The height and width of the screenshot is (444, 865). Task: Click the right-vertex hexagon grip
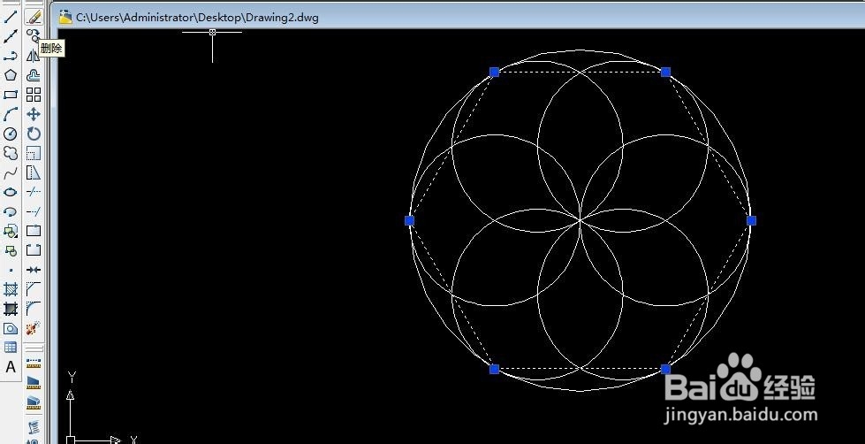[x=751, y=221]
